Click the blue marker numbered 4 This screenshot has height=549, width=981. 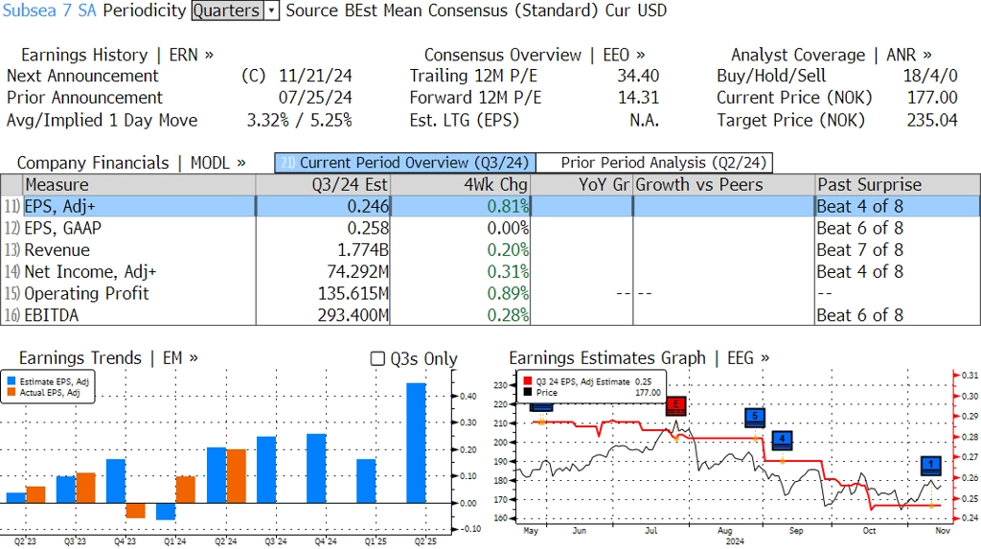tap(782, 441)
